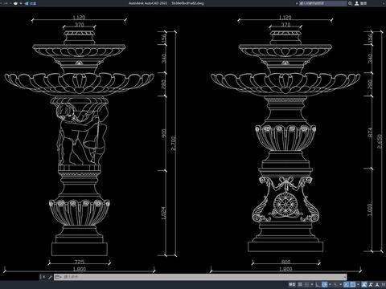This screenshot has width=386, height=289.
Task: Toggle the grid display in status bar
Action: (x=300, y=284)
